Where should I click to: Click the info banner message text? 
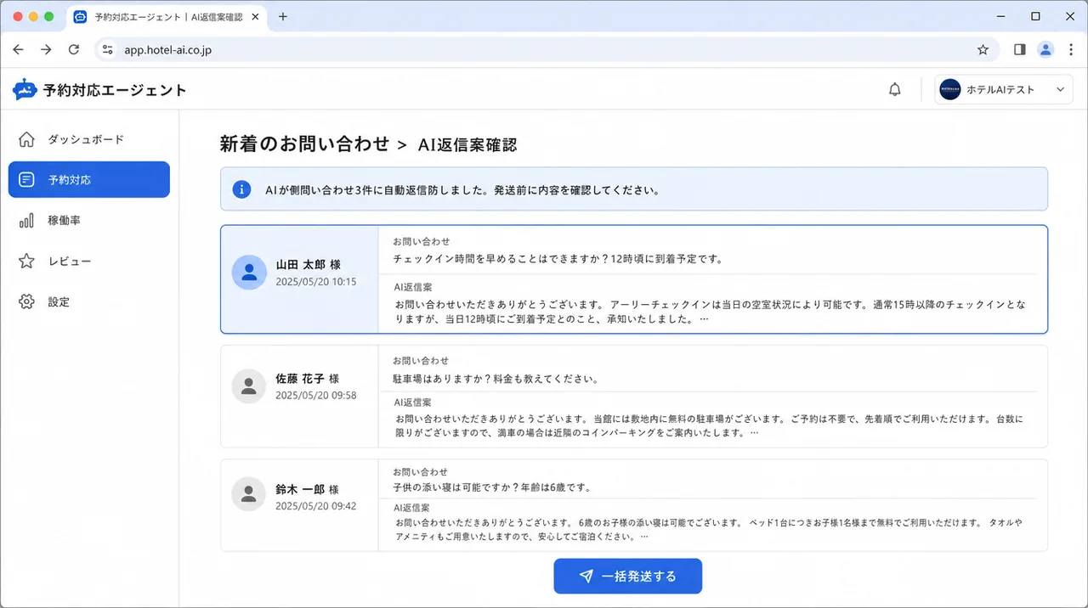462,190
